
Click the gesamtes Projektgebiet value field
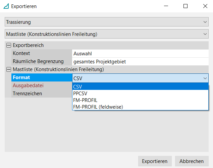pos(140,61)
